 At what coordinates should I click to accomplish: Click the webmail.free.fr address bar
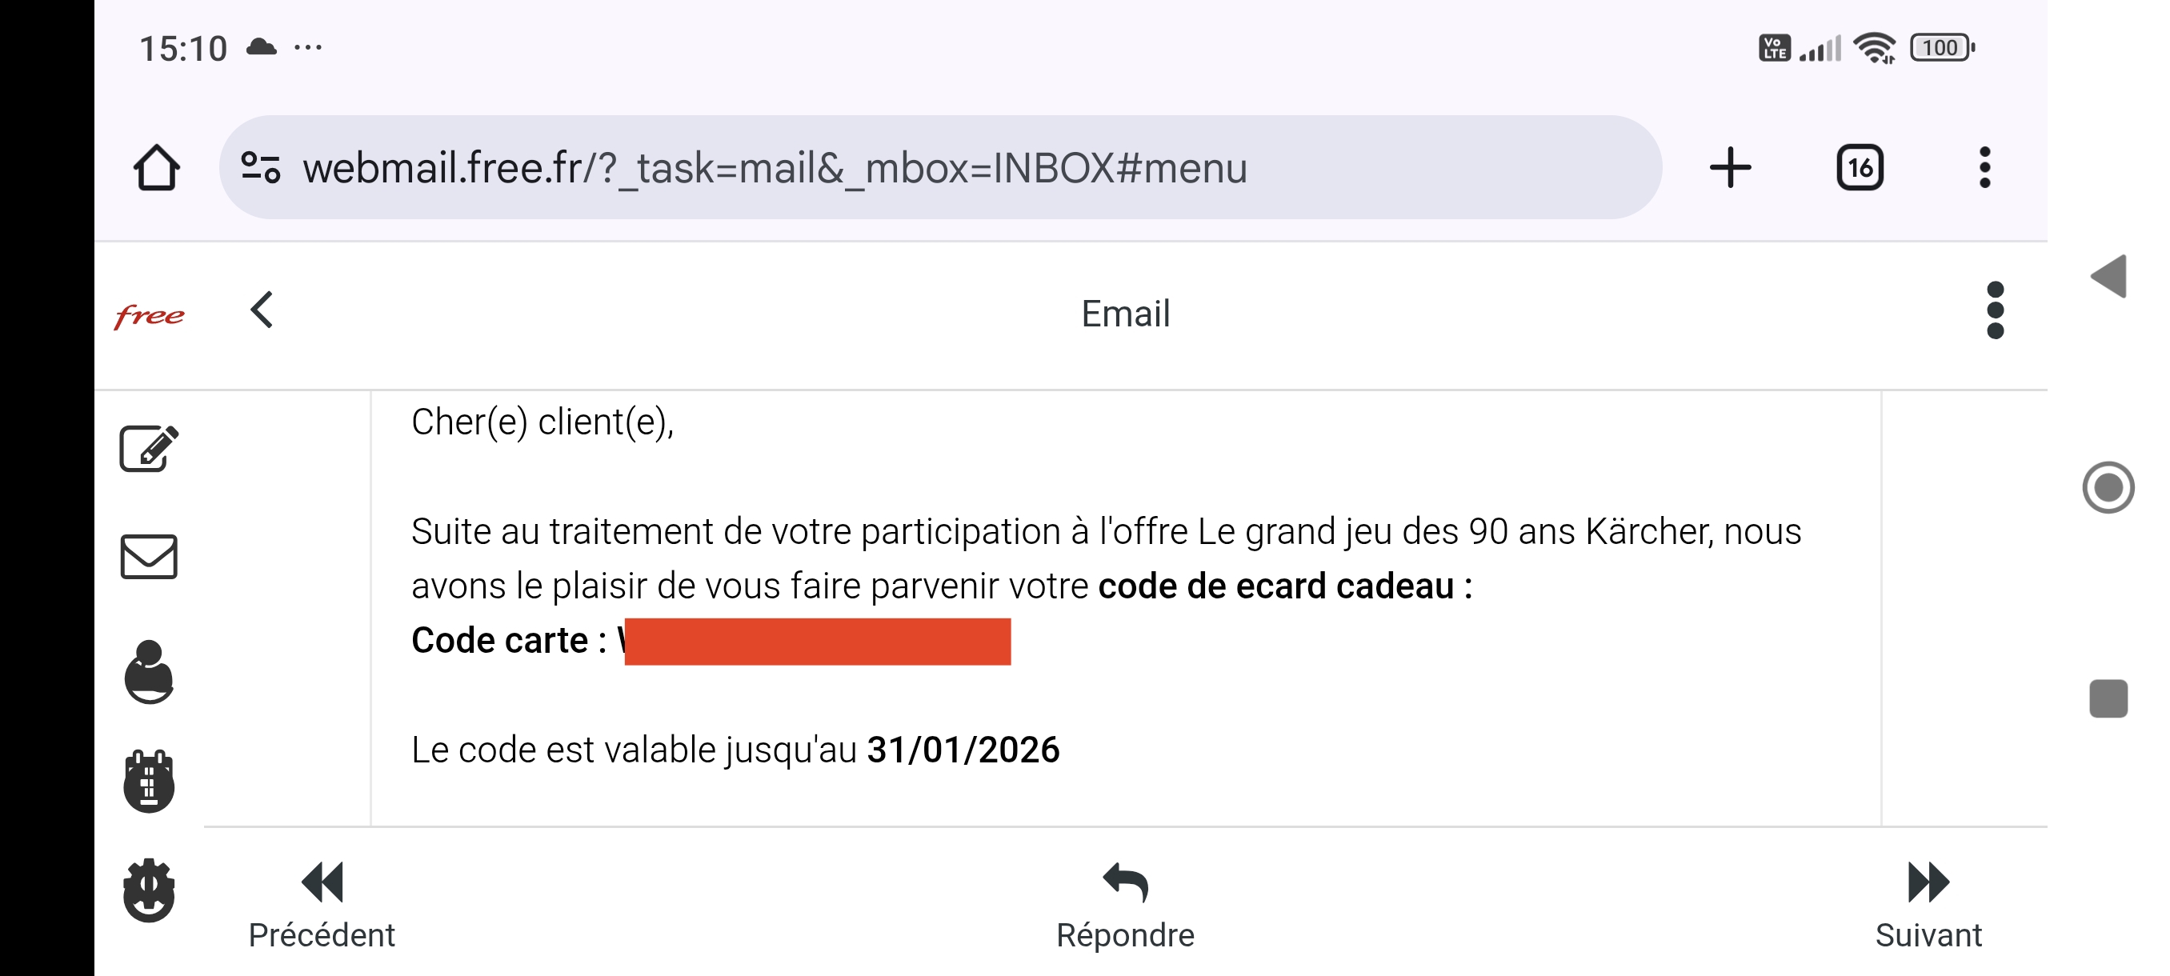click(x=940, y=167)
